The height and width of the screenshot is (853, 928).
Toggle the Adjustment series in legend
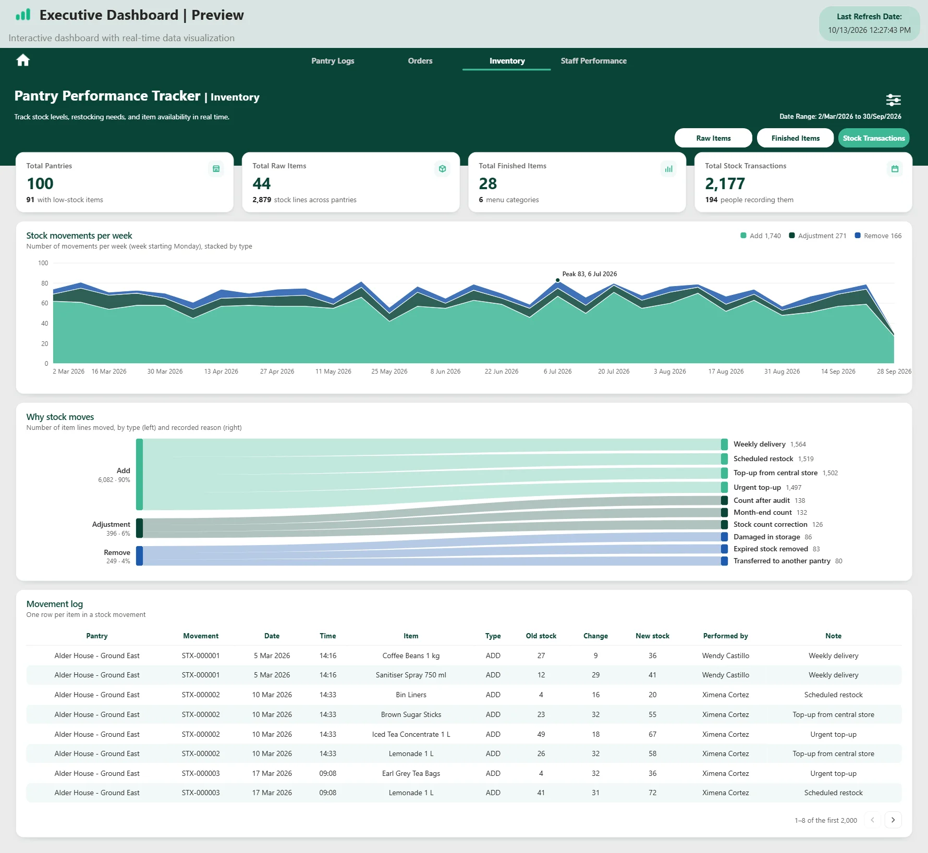click(x=817, y=236)
